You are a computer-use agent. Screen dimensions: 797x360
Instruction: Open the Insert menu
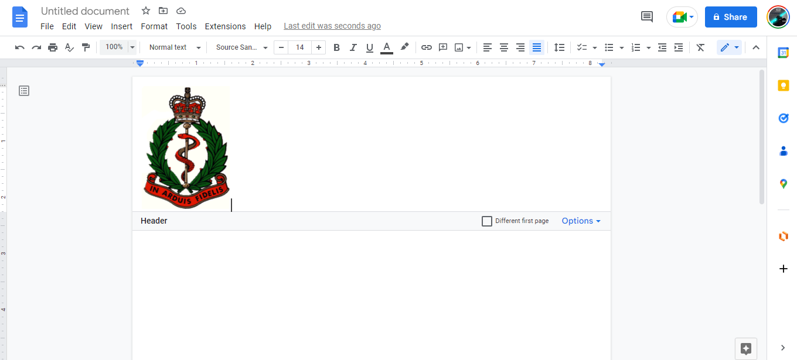[x=122, y=26]
